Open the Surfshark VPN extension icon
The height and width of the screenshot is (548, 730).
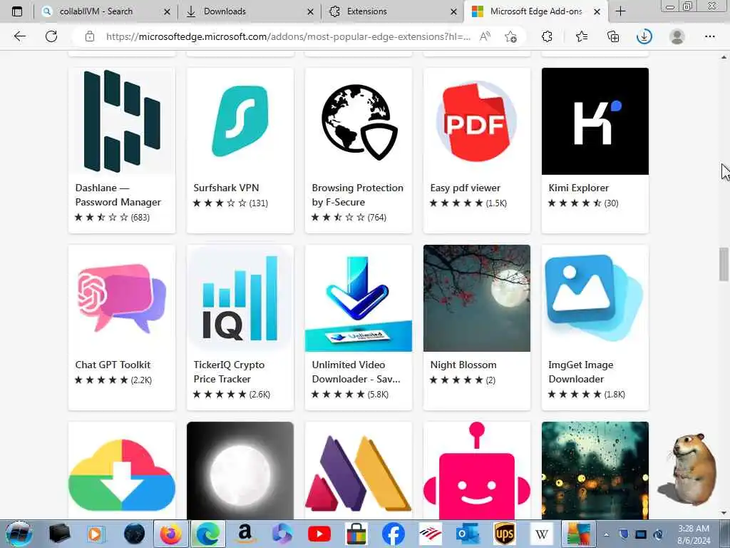tap(240, 121)
